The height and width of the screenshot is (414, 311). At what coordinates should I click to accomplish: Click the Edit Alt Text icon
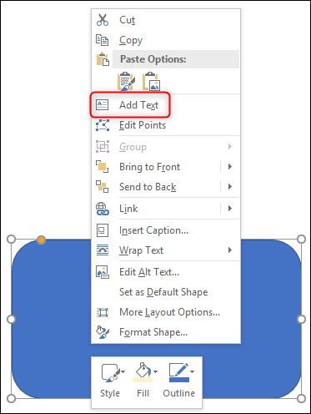103,272
